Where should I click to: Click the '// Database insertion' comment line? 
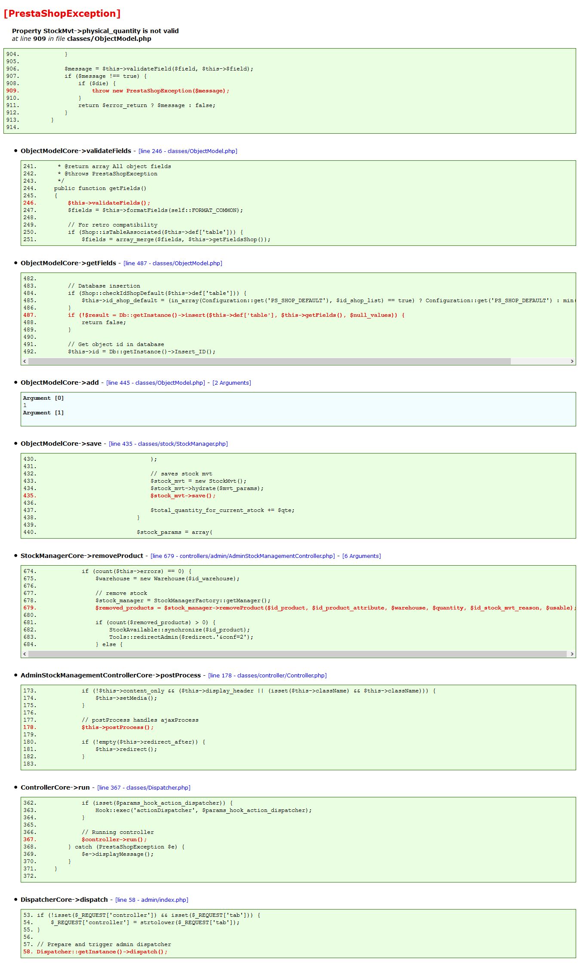click(x=104, y=286)
